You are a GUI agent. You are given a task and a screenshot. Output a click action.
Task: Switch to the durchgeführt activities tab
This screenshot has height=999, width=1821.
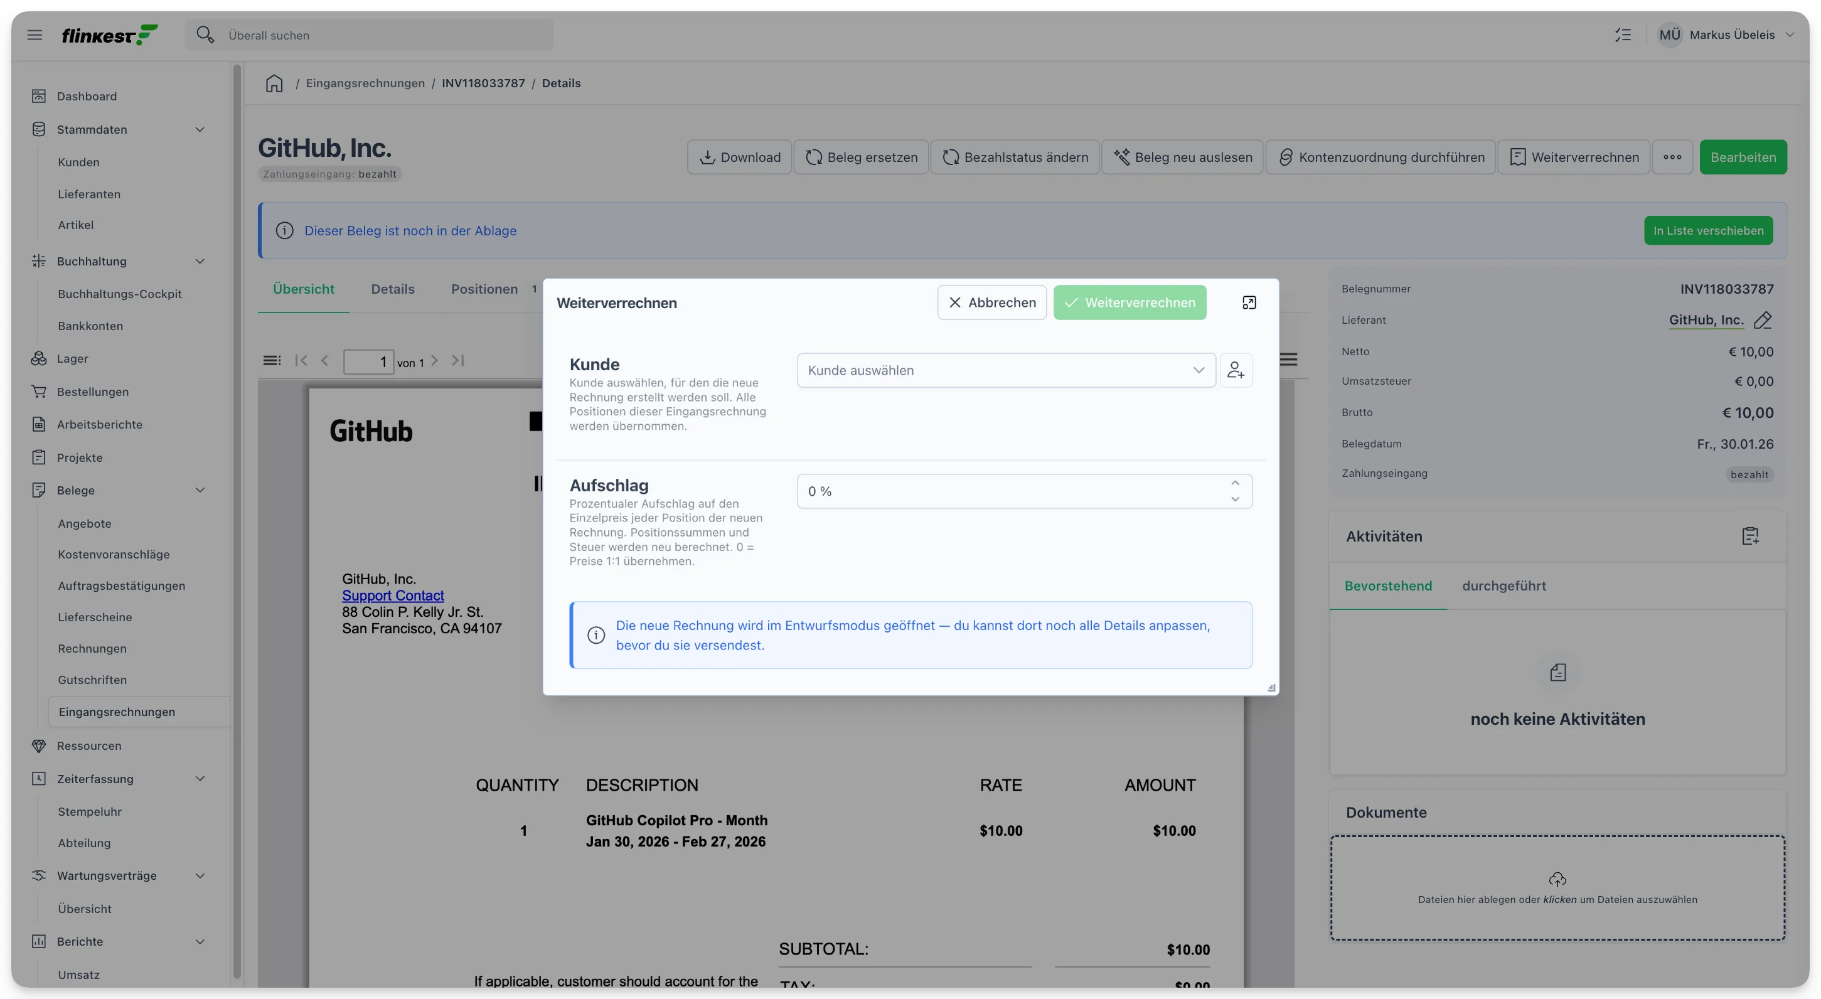click(1503, 585)
